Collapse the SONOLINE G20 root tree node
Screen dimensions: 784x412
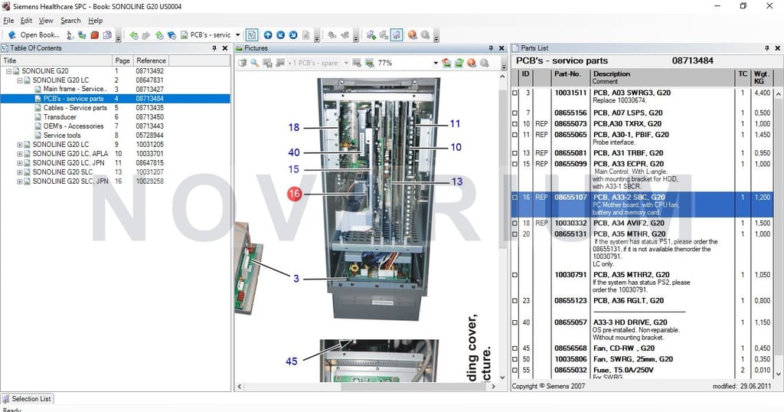(x=8, y=71)
